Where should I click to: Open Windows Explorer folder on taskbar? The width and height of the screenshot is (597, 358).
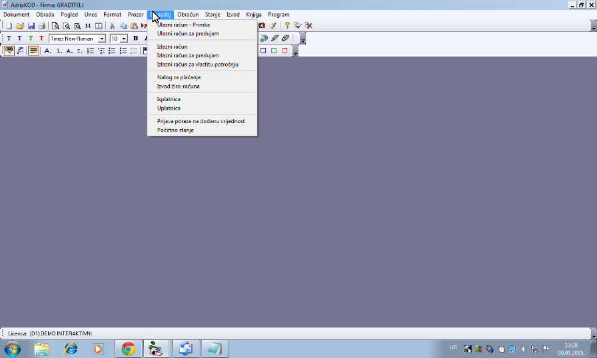(x=42, y=349)
